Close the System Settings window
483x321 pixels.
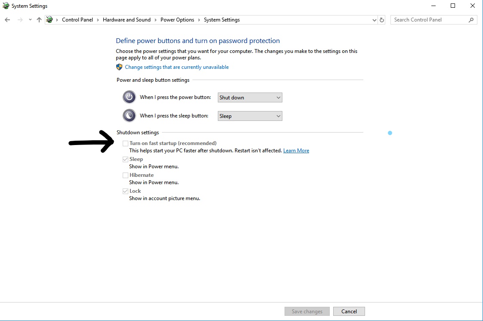(473, 6)
